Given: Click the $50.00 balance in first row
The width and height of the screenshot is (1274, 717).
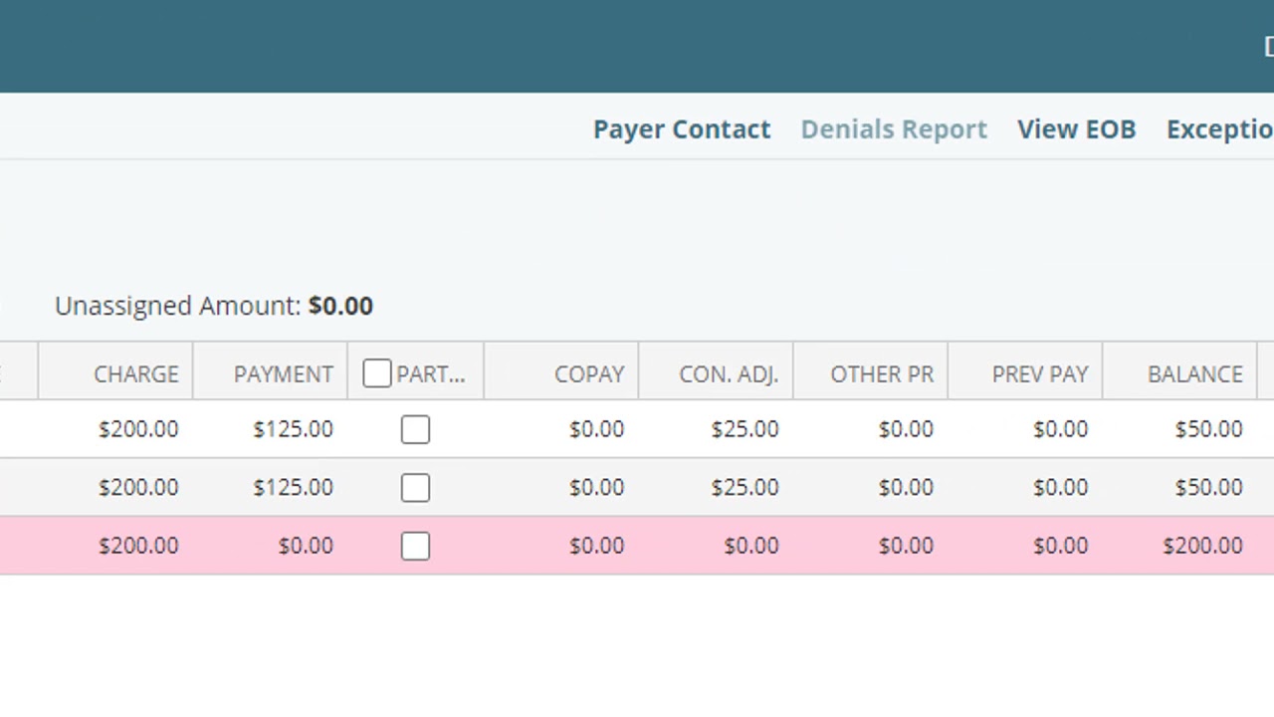Looking at the screenshot, I should click(1208, 429).
